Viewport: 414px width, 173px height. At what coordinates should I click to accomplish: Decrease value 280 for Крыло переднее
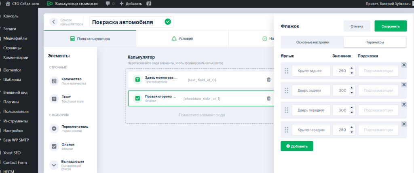pos(351,132)
